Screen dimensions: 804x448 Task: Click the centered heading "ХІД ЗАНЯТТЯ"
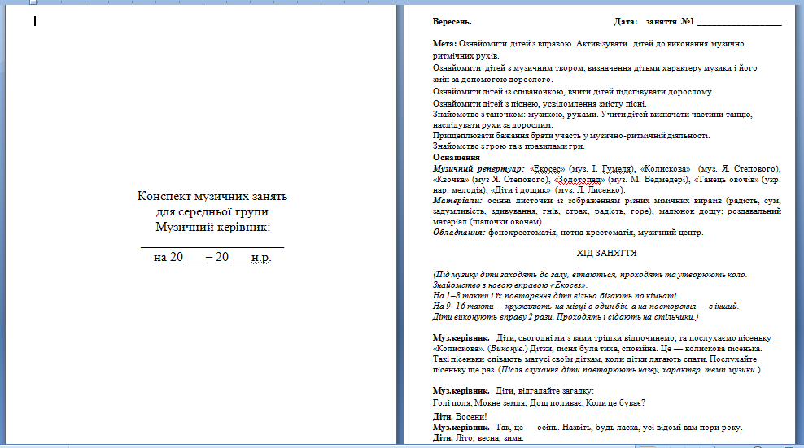pos(606,253)
